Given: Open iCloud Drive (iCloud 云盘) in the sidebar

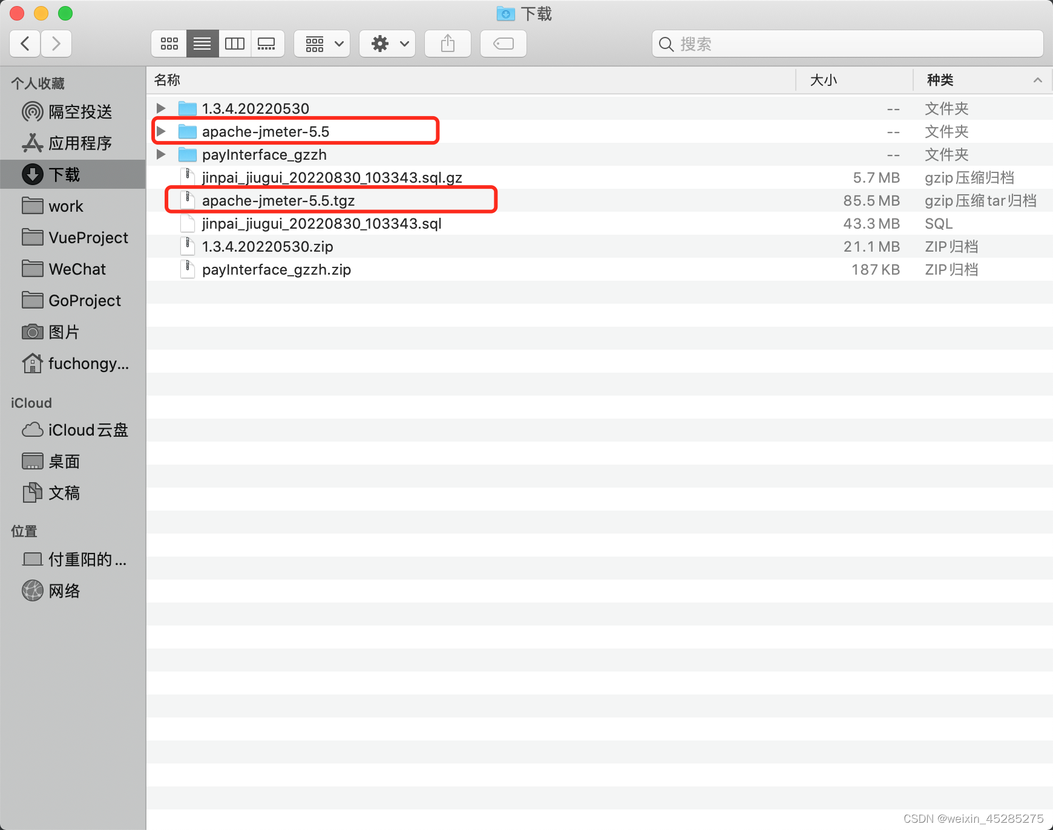Looking at the screenshot, I should point(73,430).
